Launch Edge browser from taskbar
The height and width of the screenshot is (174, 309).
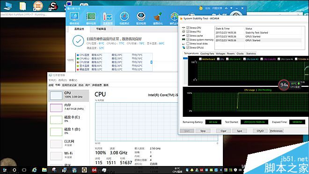[35, 170]
